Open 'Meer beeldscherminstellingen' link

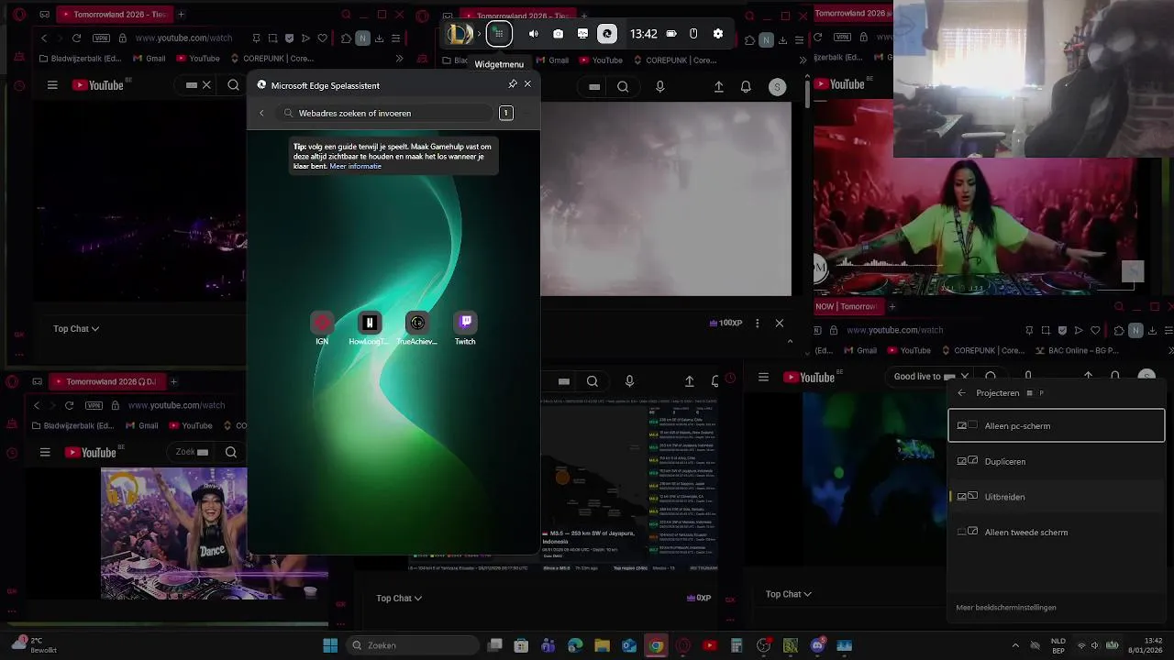click(1006, 607)
